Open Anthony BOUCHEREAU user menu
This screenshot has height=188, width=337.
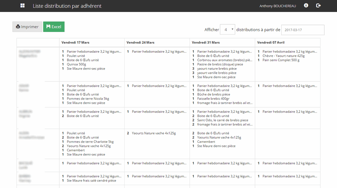point(278,6)
